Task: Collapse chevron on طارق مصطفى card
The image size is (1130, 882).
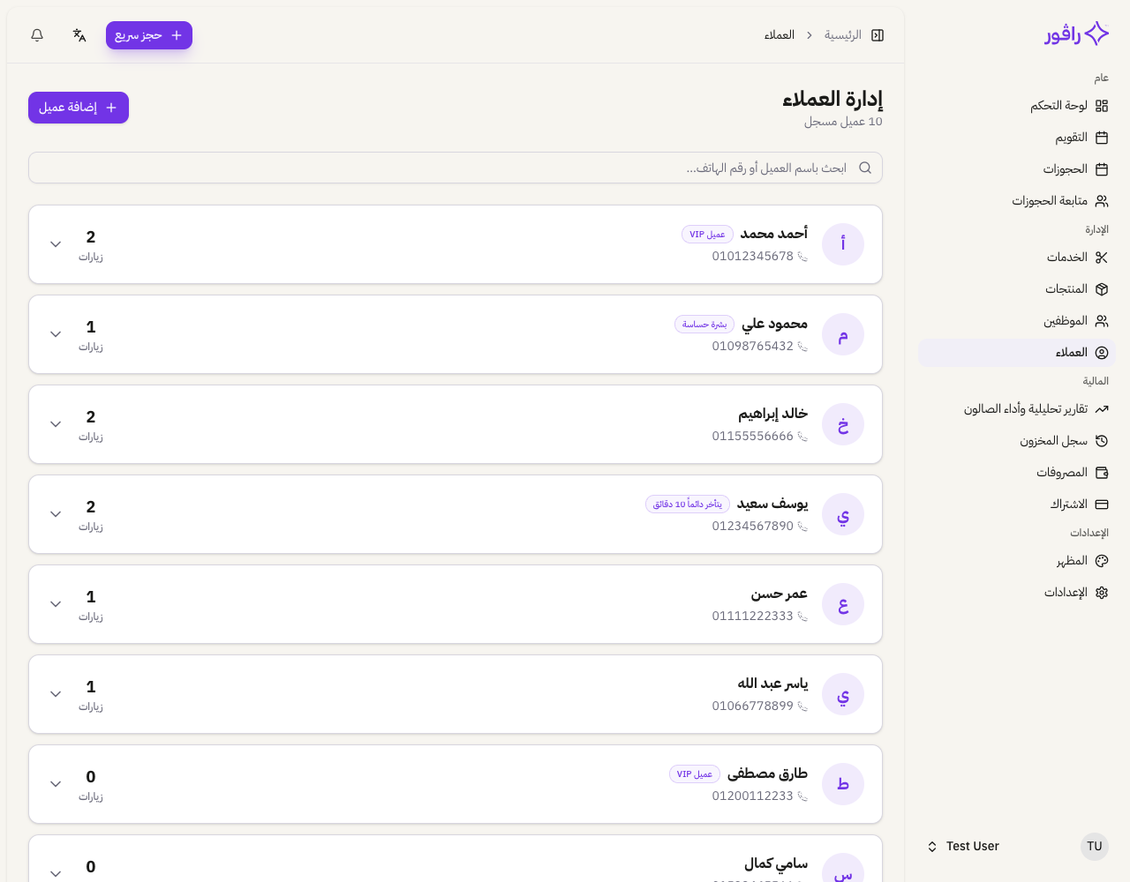Action: coord(56,784)
